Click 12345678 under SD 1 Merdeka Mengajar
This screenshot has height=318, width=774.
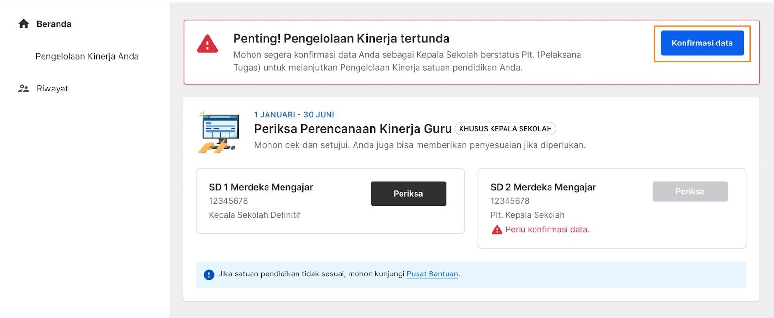point(228,201)
